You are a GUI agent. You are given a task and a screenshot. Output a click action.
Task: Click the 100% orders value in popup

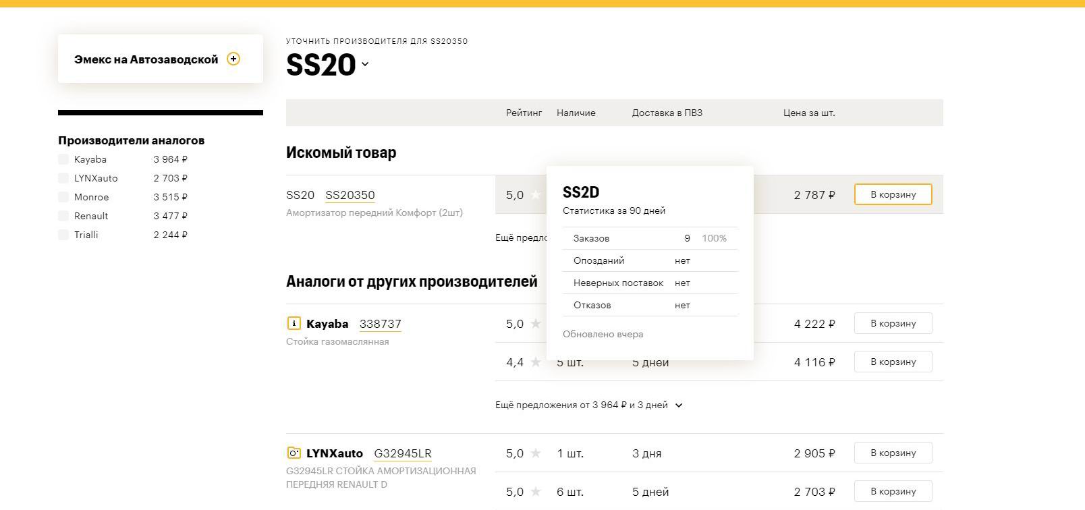714,238
